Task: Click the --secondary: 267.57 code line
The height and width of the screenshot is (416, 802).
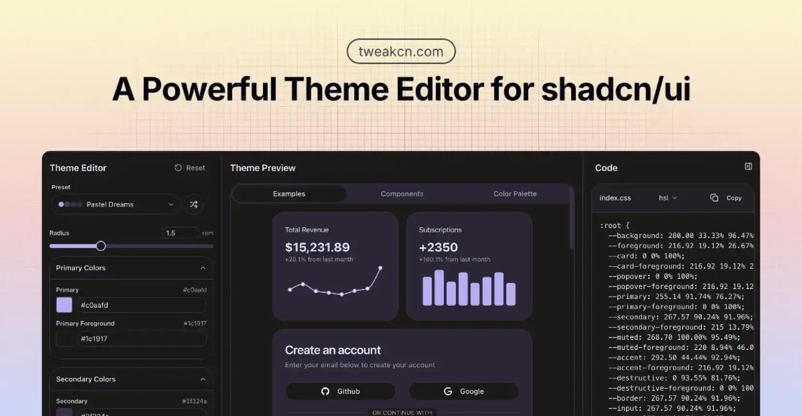Action: click(x=680, y=317)
